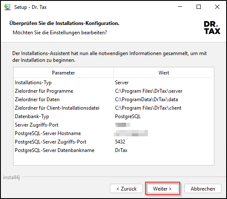Select the Installations-Typ row
Image resolution: width=227 pixels, height=199 pixels.
point(114,83)
